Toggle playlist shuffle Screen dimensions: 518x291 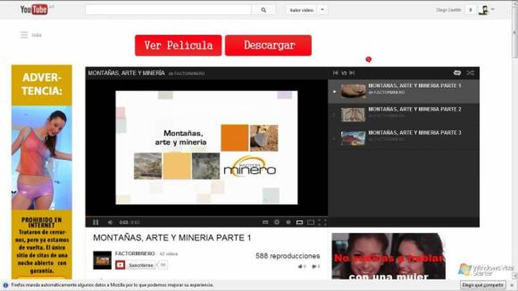[x=470, y=73]
